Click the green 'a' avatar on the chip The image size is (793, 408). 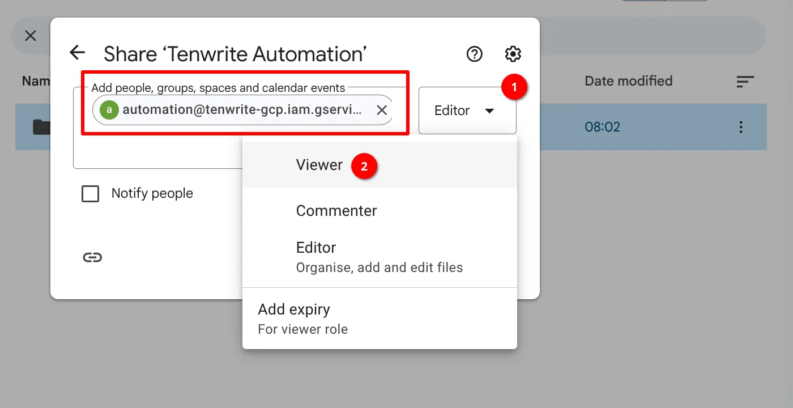pyautogui.click(x=109, y=110)
